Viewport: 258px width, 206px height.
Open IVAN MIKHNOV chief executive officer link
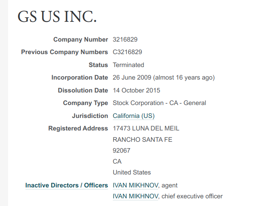click(135, 196)
